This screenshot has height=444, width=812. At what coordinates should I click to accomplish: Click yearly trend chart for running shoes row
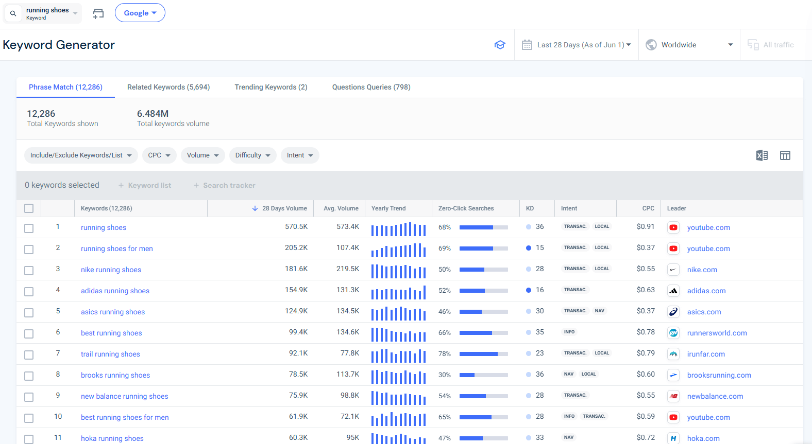pos(398,229)
